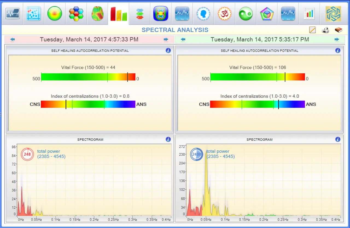Go to next record from 4:57:33 PM session

(166, 40)
